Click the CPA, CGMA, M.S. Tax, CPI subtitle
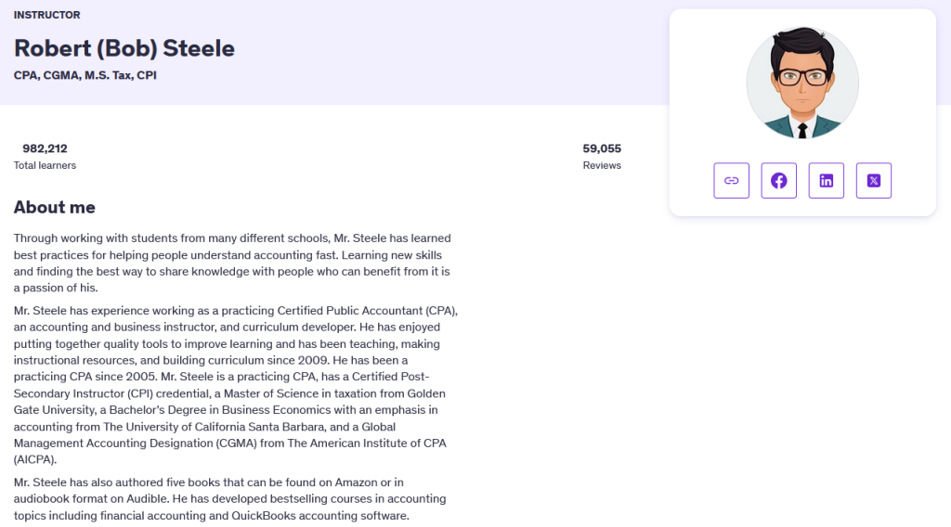 click(85, 75)
